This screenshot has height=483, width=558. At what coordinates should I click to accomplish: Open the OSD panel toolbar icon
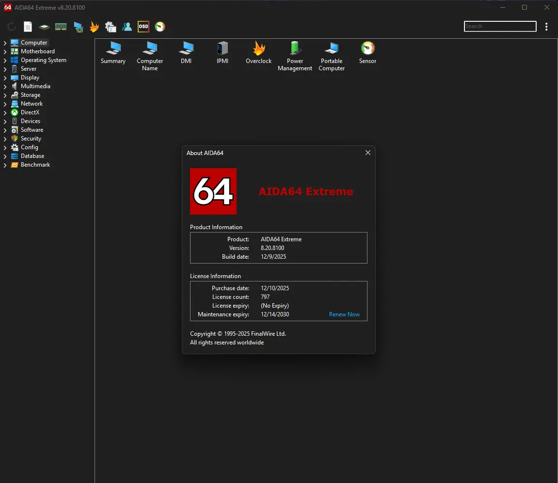[143, 27]
